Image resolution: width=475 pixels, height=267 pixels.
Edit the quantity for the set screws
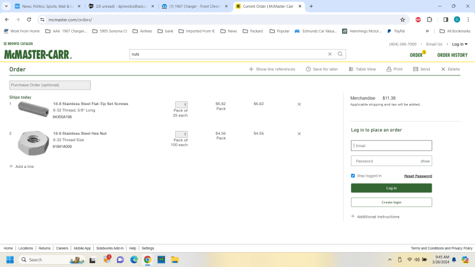point(181,104)
